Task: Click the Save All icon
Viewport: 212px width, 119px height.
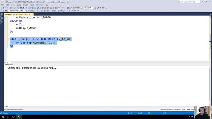Action: (x=23, y=8)
